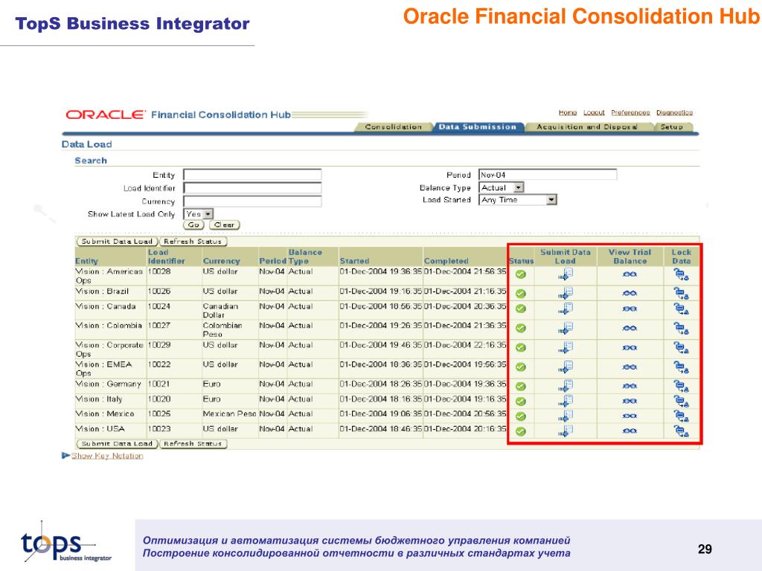Click the Clear button

(224, 225)
